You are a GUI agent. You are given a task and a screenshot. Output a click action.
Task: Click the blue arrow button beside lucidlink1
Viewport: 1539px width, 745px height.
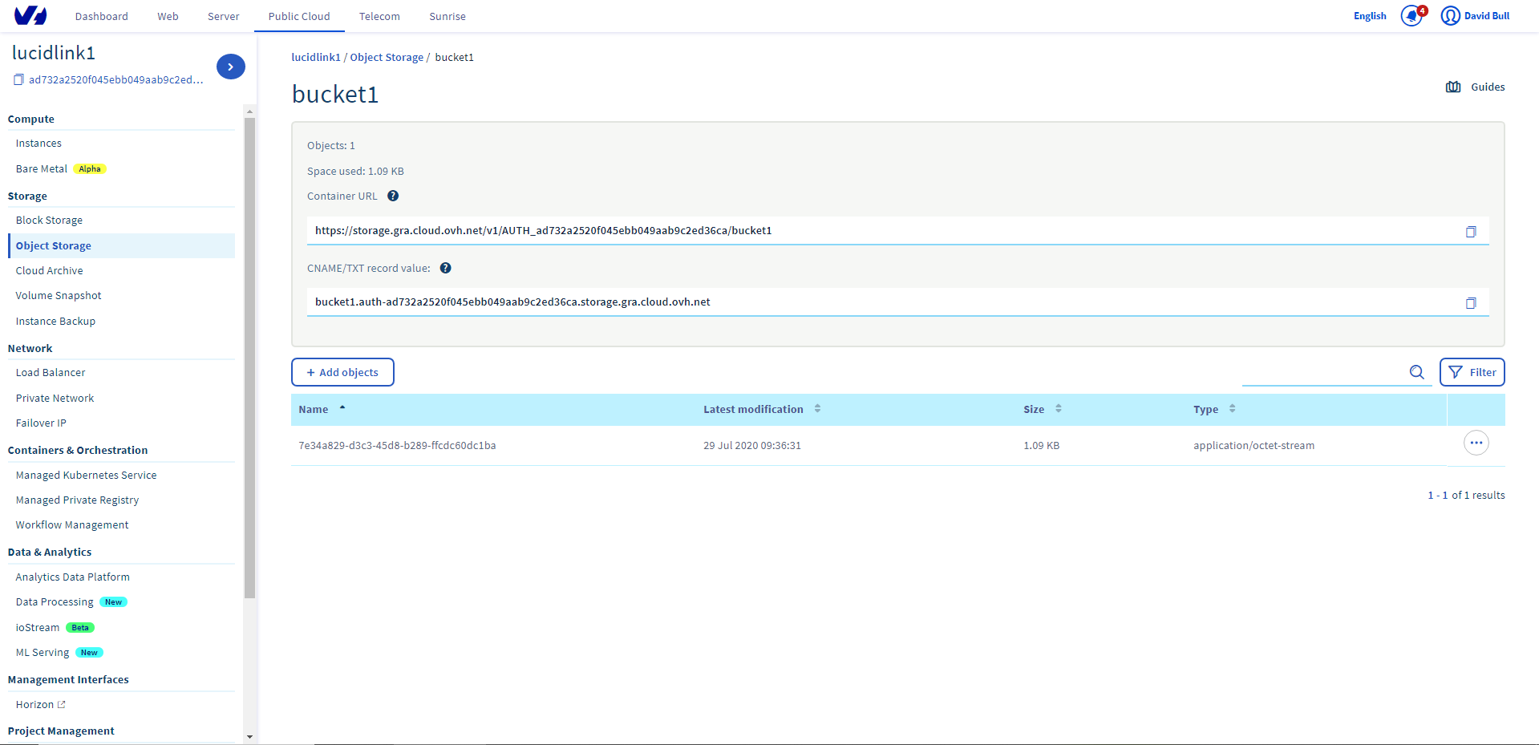tap(231, 67)
